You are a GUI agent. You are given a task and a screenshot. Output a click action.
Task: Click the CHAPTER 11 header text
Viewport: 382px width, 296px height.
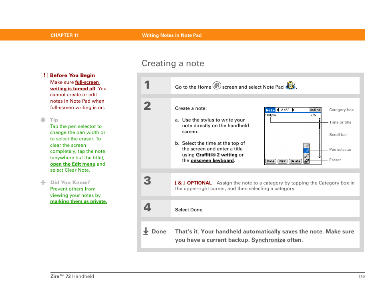[x=64, y=35]
